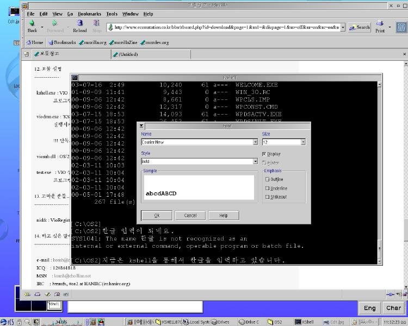This screenshot has width=408, height=326.
Task: Click the page icon beside the URL
Action: tap(110, 27)
